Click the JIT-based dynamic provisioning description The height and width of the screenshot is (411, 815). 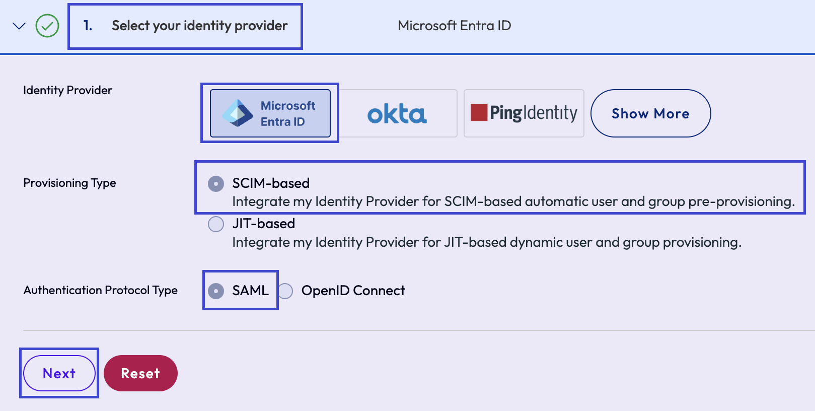[487, 242]
